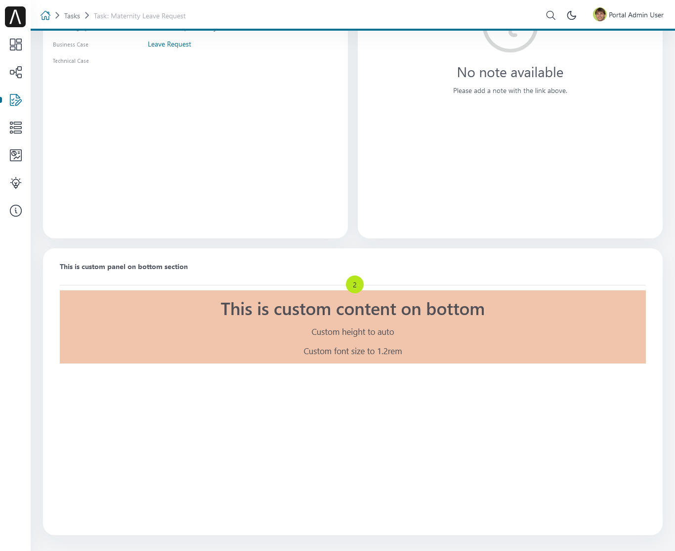This screenshot has height=551, width=675.
Task: Click the user avatar picture
Action: coord(600,15)
